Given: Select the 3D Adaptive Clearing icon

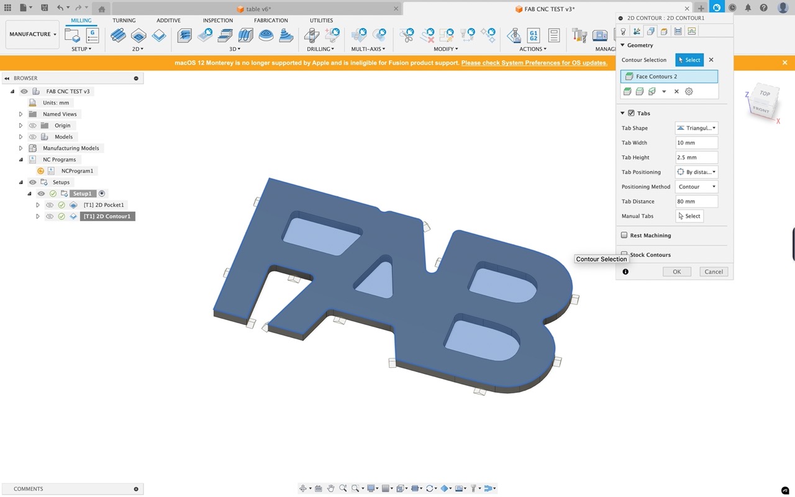Looking at the screenshot, I should click(184, 35).
